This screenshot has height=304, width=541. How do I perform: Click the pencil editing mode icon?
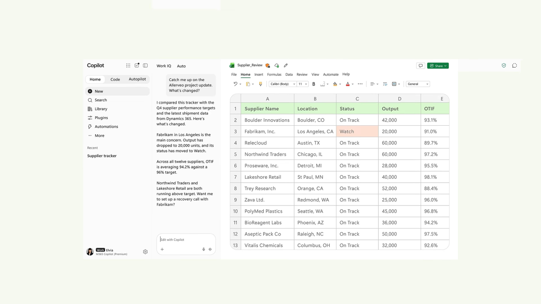pos(286,65)
